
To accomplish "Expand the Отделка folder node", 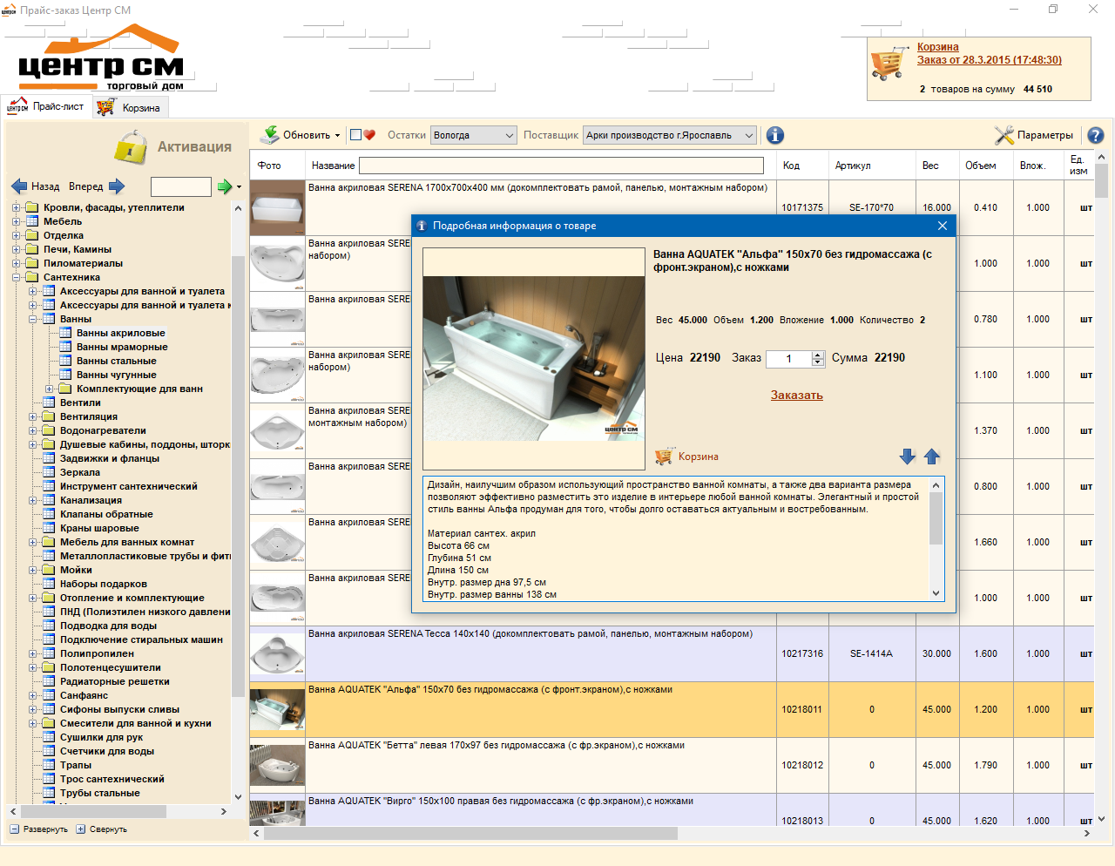I will [x=16, y=235].
